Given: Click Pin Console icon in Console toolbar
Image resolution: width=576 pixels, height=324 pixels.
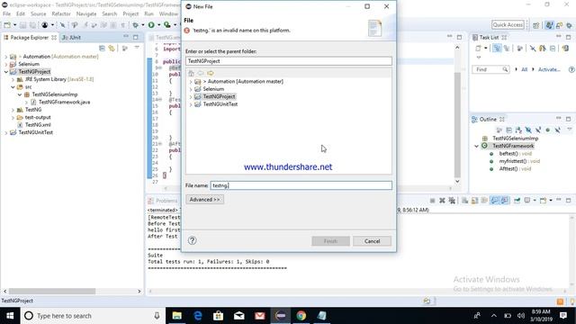Looking at the screenshot, I should coord(517,200).
